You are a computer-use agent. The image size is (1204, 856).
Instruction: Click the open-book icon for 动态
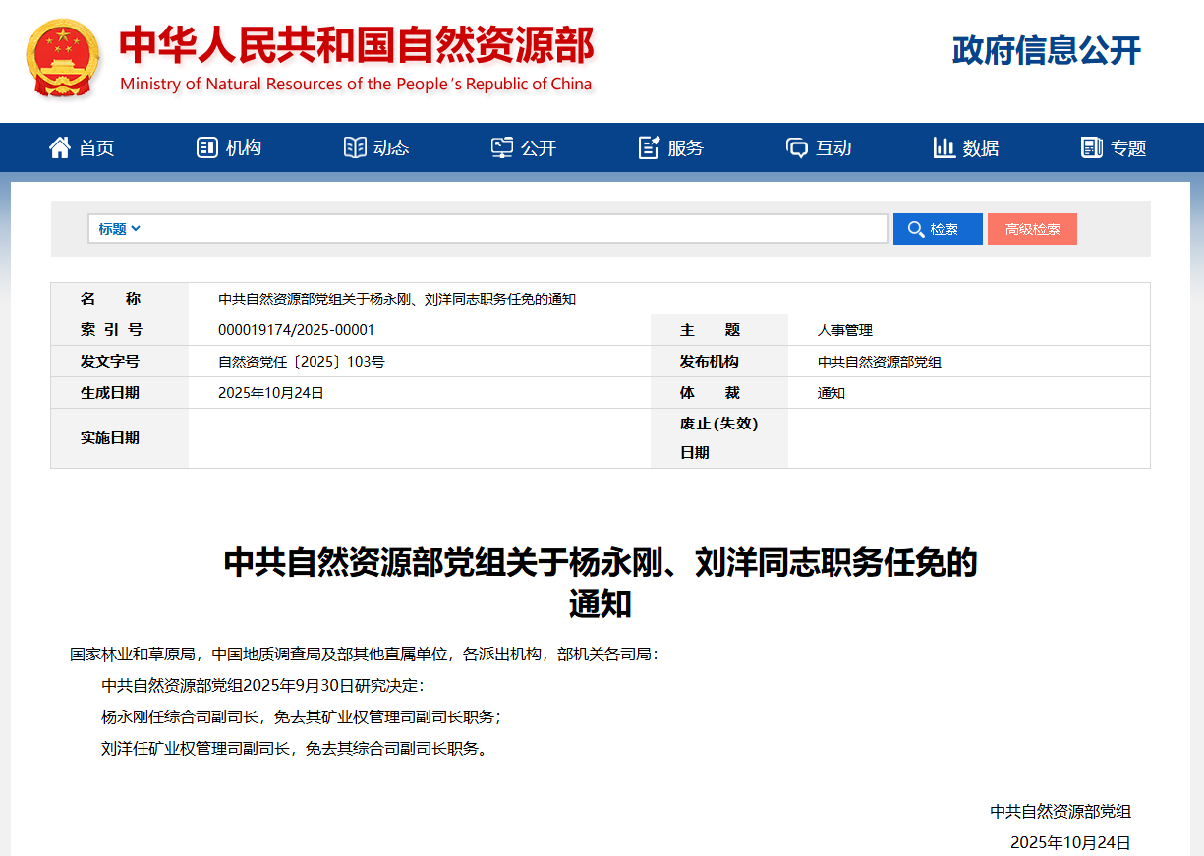pos(355,147)
